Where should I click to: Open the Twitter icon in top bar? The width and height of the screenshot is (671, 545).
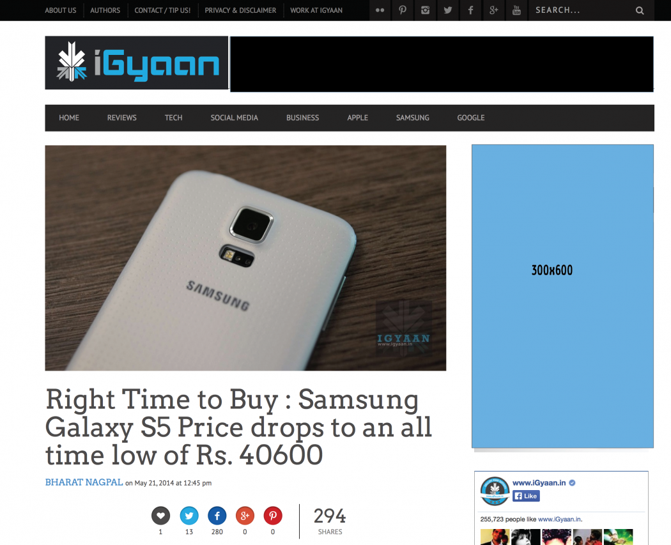coord(447,10)
